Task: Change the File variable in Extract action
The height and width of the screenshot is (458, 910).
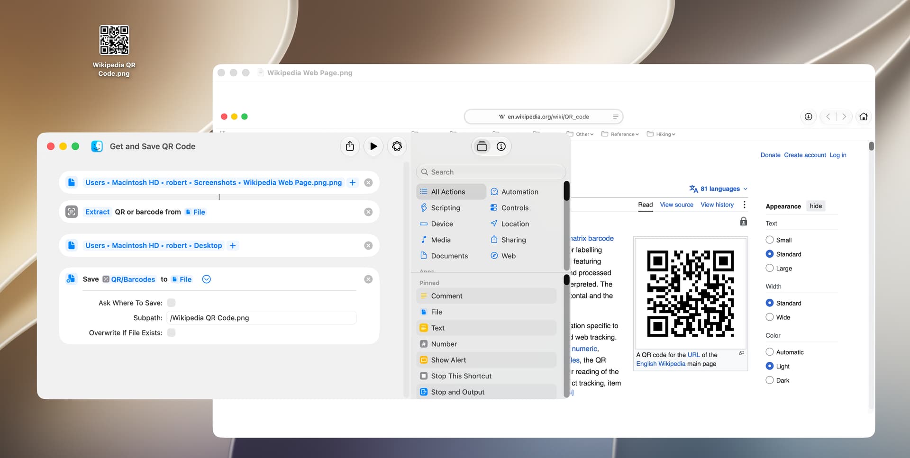Action: [195, 212]
